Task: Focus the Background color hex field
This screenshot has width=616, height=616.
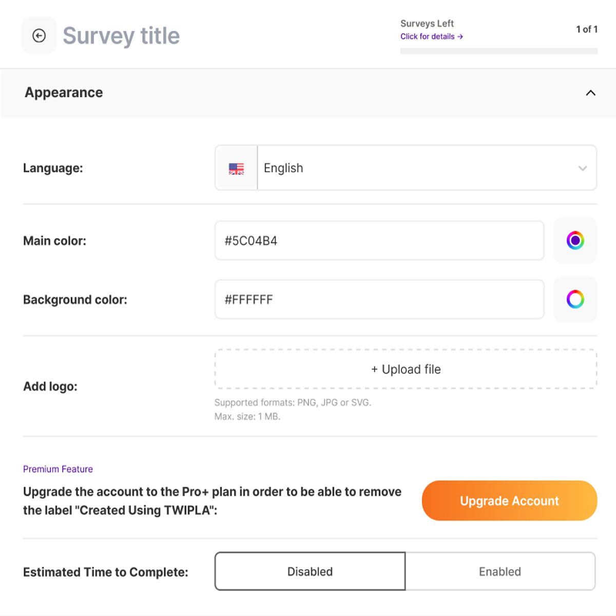Action: [x=379, y=299]
